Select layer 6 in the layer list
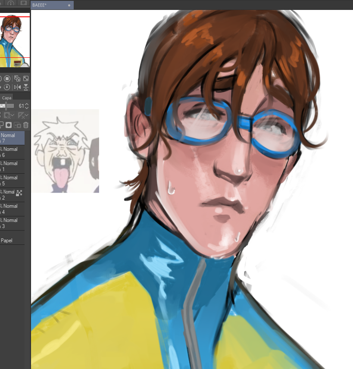 click(x=12, y=152)
